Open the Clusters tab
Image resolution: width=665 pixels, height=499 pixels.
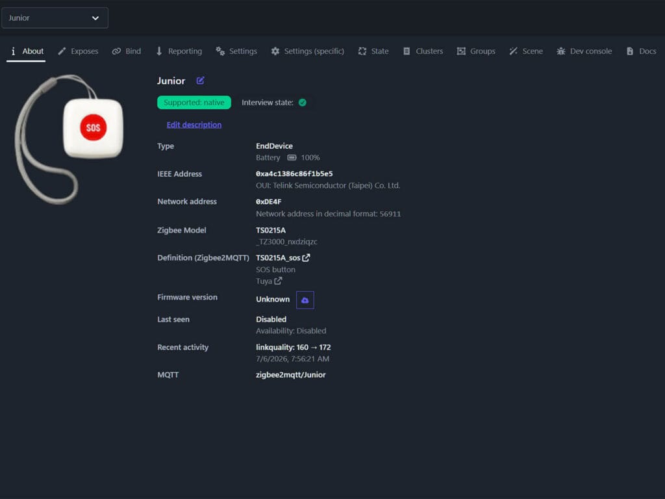(423, 51)
